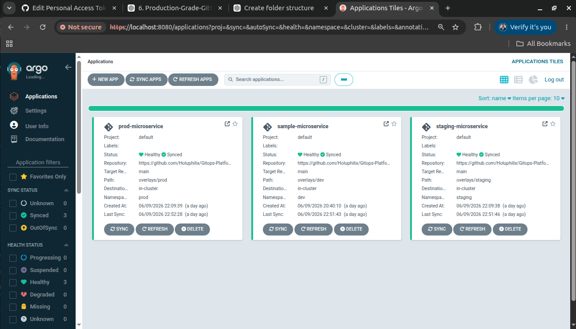Check the Suspended filter checkbox

(x=13, y=271)
